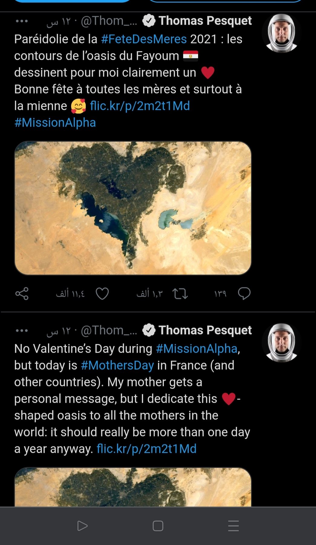This screenshot has height=545, width=316.
Task: Open the #MissionAlpha hashtag in English tweet
Action: click(197, 349)
